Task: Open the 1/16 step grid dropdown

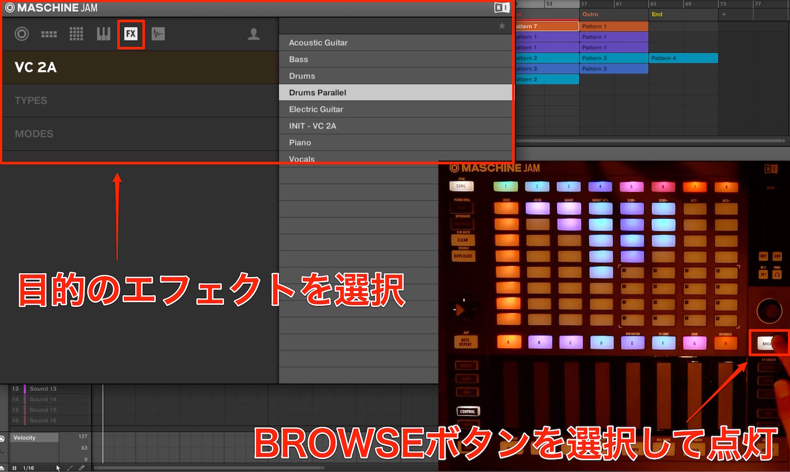Action: (x=28, y=468)
